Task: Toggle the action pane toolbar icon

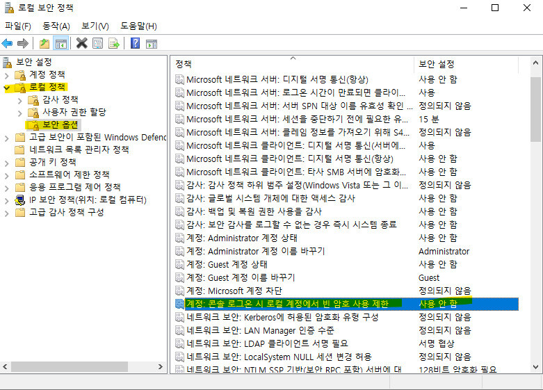Action: [x=152, y=44]
